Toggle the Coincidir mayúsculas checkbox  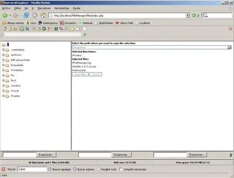pos(121,169)
